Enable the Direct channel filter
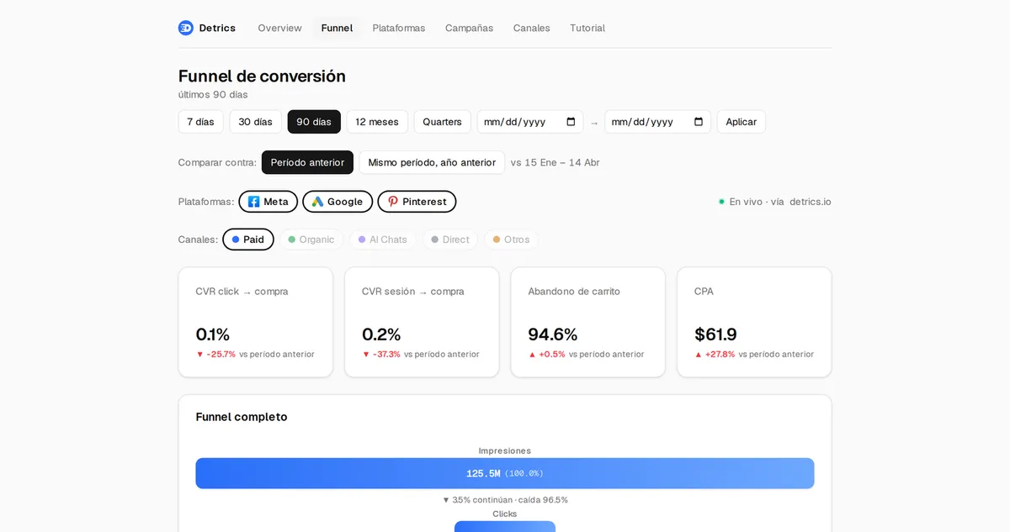This screenshot has height=532, width=1010. tap(450, 240)
